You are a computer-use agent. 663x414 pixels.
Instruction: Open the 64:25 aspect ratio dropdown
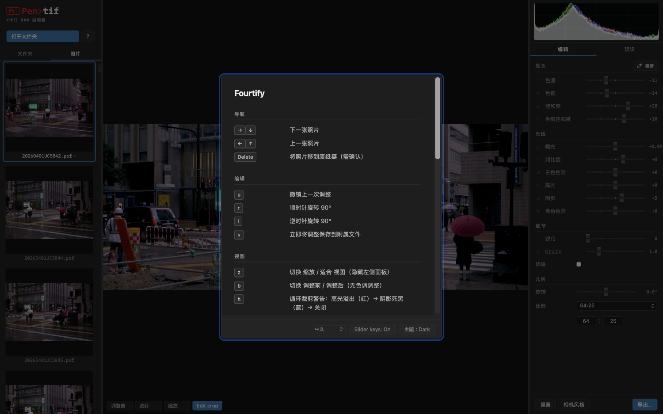click(617, 306)
